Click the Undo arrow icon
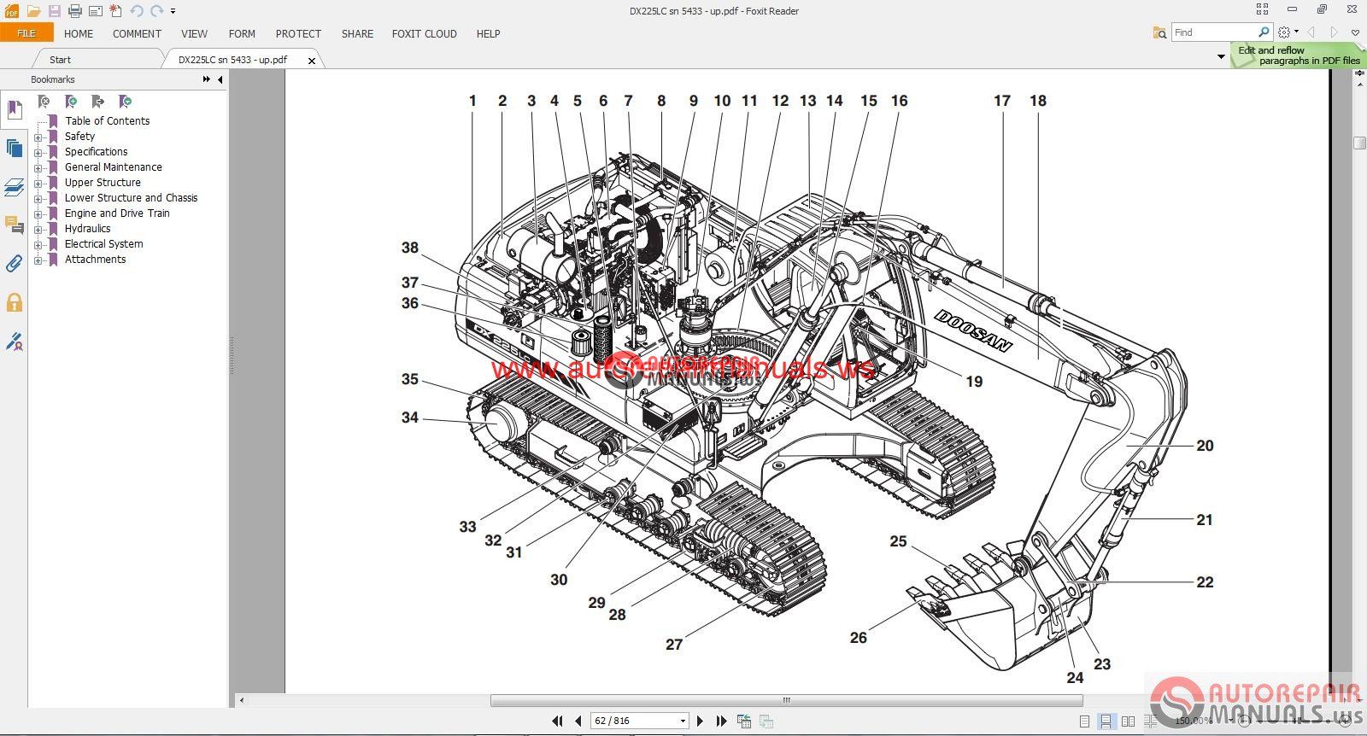The width and height of the screenshot is (1367, 736). [136, 11]
